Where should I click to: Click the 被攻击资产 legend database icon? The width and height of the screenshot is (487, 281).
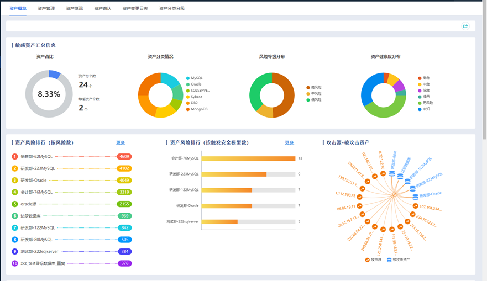(x=389, y=259)
